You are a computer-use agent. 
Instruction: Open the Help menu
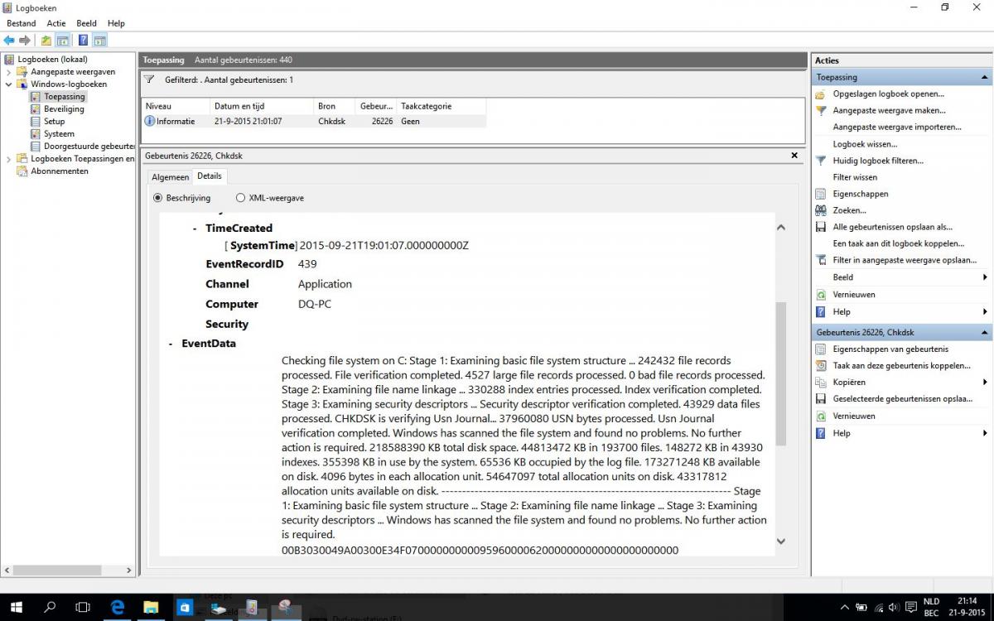click(116, 23)
